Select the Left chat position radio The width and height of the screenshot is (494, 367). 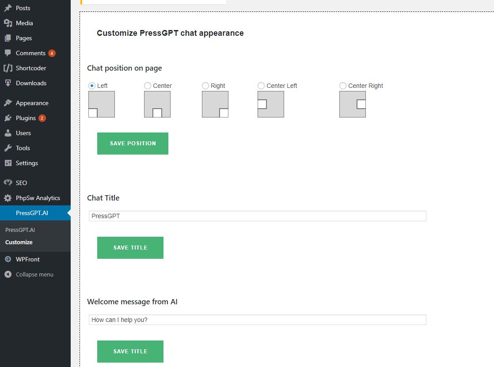pos(92,86)
